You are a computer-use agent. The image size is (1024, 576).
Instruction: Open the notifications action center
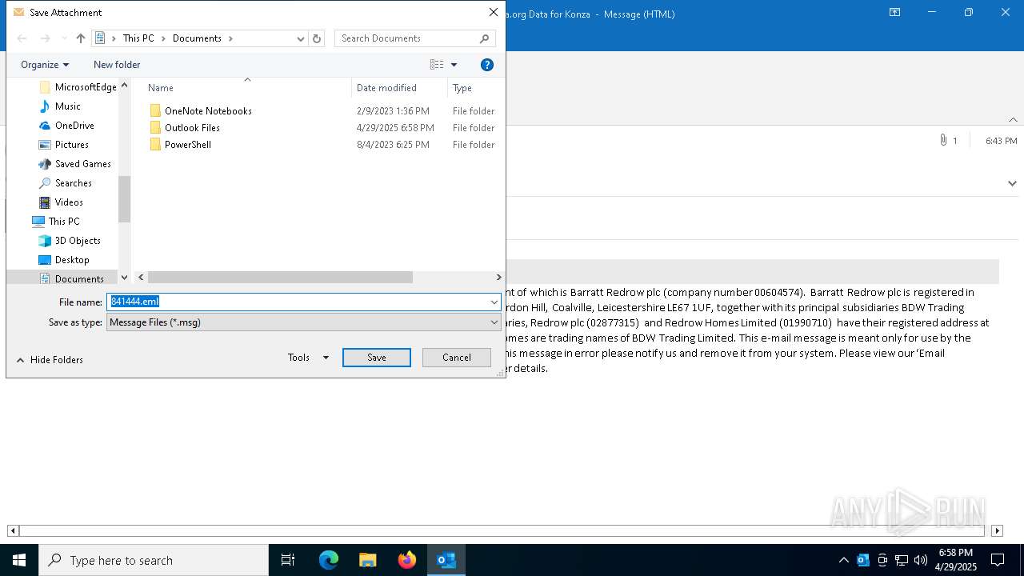[x=998, y=560]
